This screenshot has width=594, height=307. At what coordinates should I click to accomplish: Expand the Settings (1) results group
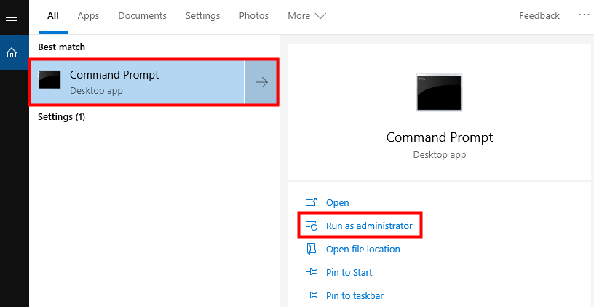[x=61, y=117]
